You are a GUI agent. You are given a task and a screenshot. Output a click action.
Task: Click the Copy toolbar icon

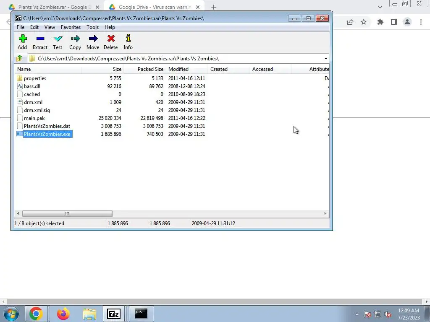click(x=75, y=39)
